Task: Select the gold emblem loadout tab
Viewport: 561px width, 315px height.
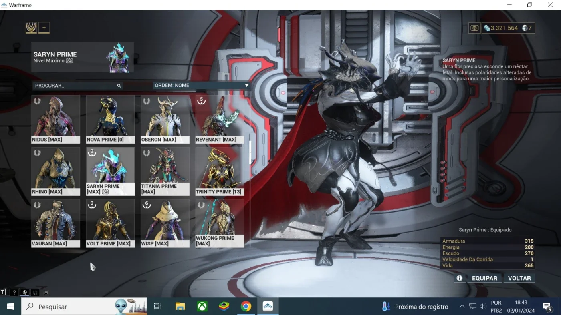Action: pos(31,28)
